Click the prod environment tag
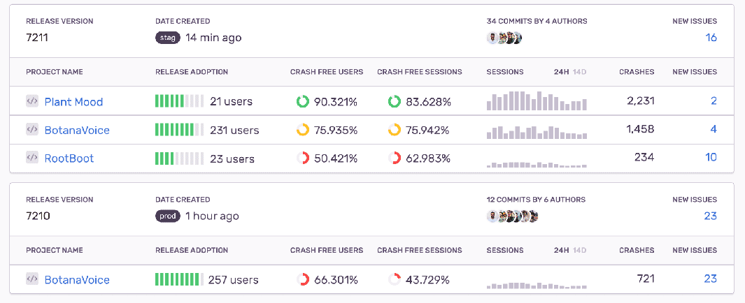 click(x=168, y=216)
